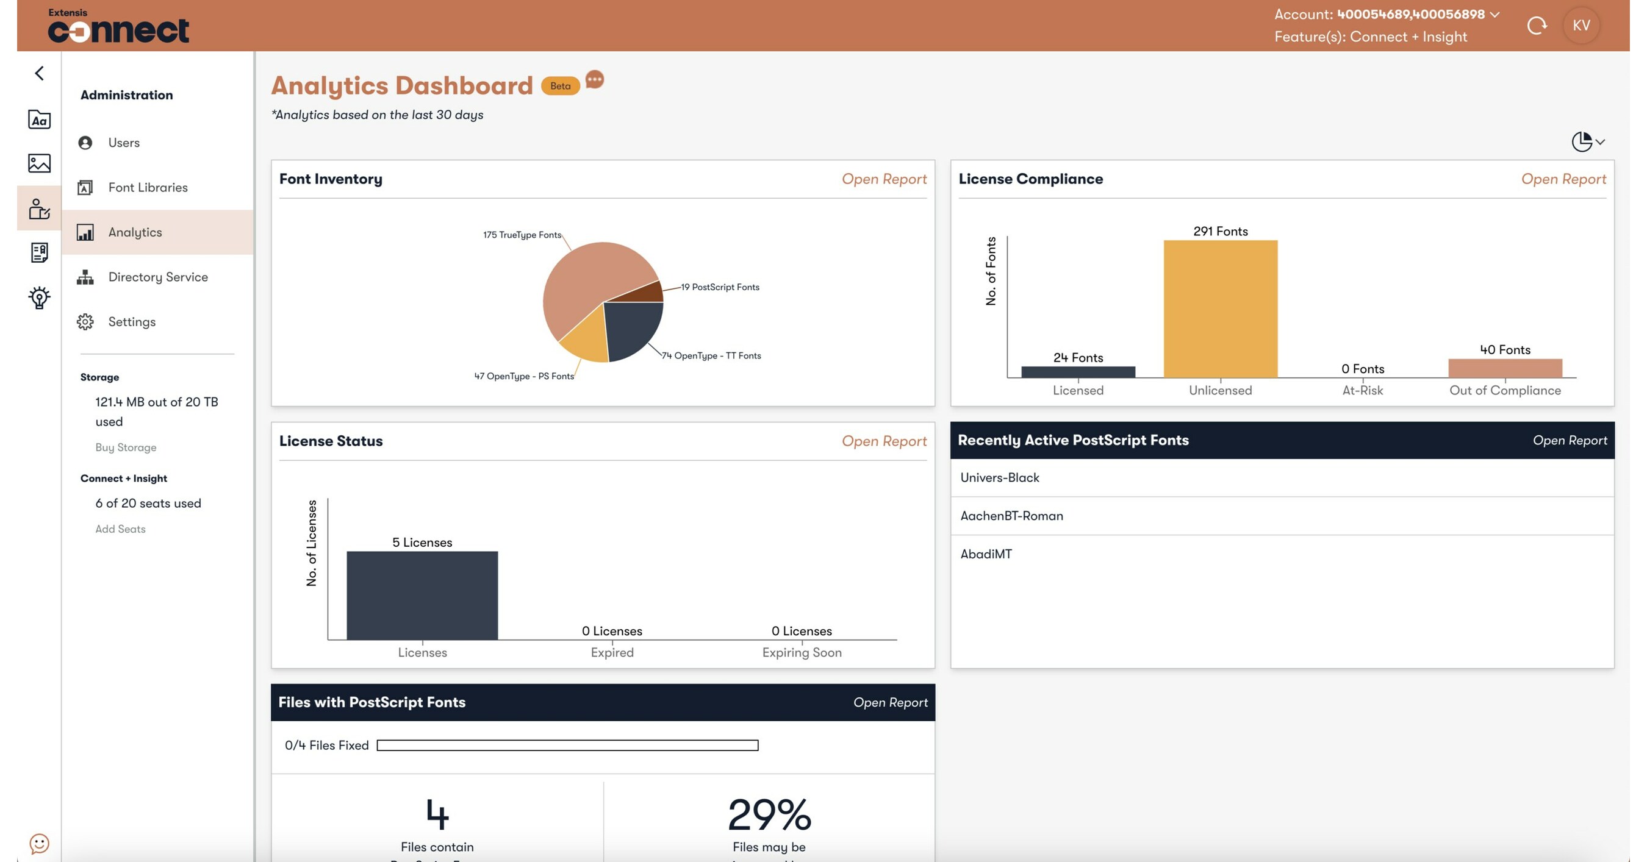Image resolution: width=1647 pixels, height=862 pixels.
Task: Select Users in the Administration menu
Action: pos(123,143)
